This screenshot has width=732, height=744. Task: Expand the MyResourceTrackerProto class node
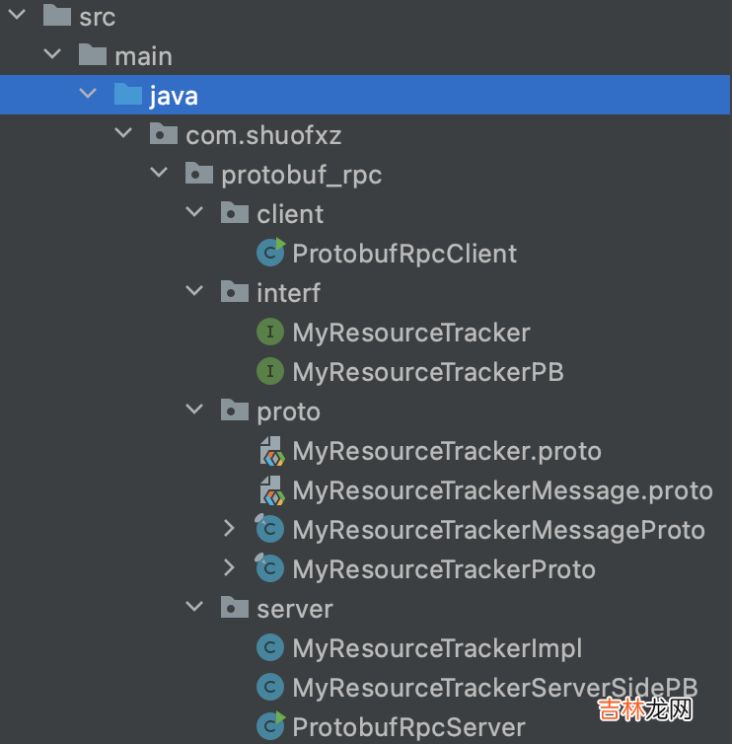click(230, 569)
